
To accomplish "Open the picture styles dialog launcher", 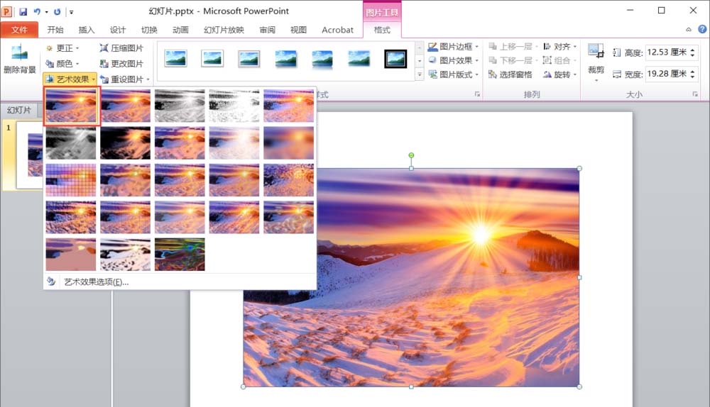I will tap(477, 94).
